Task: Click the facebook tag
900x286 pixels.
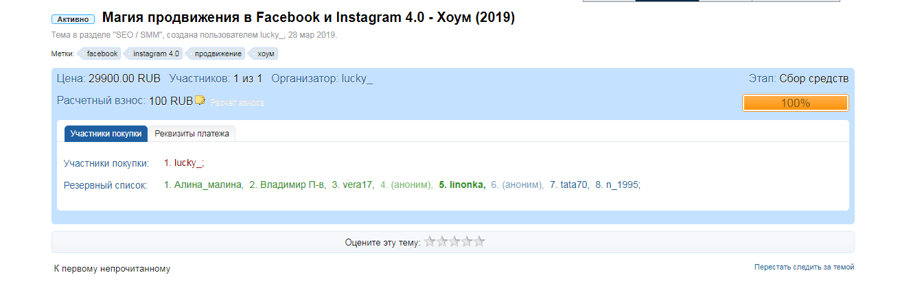Action: tap(101, 53)
